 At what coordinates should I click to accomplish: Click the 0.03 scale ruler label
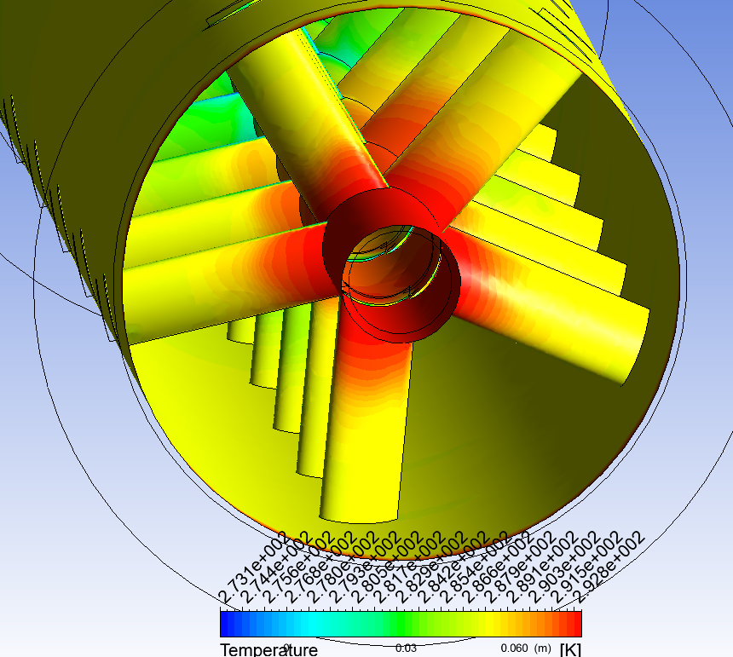[406, 648]
